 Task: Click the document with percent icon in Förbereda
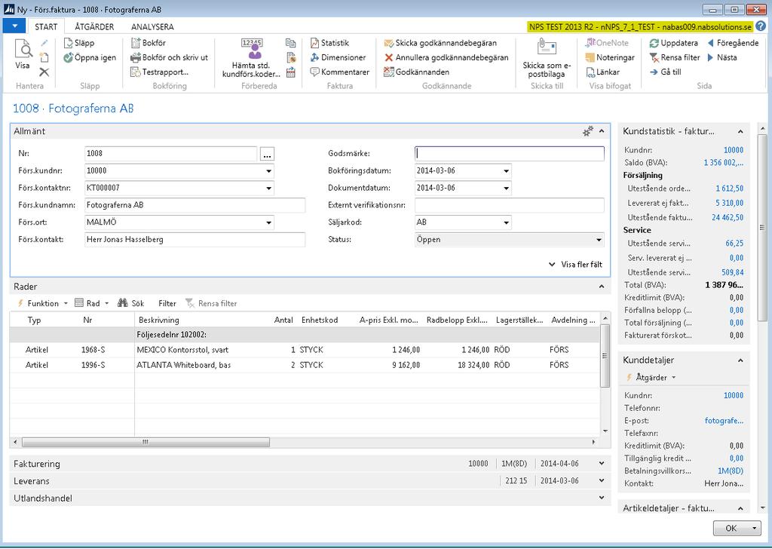pyautogui.click(x=290, y=57)
